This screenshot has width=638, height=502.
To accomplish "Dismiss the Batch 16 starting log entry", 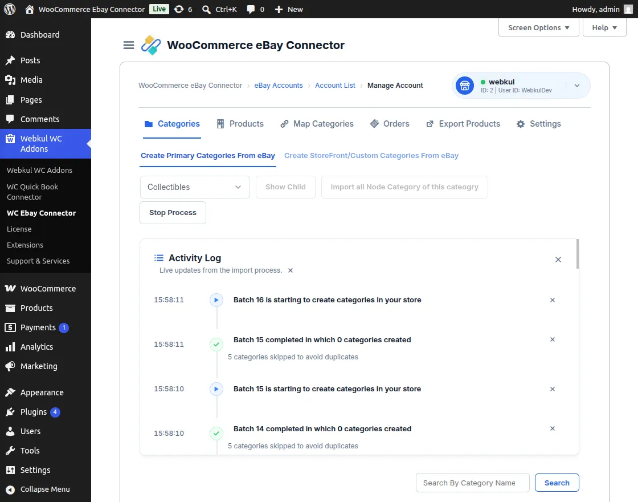I will click(553, 300).
